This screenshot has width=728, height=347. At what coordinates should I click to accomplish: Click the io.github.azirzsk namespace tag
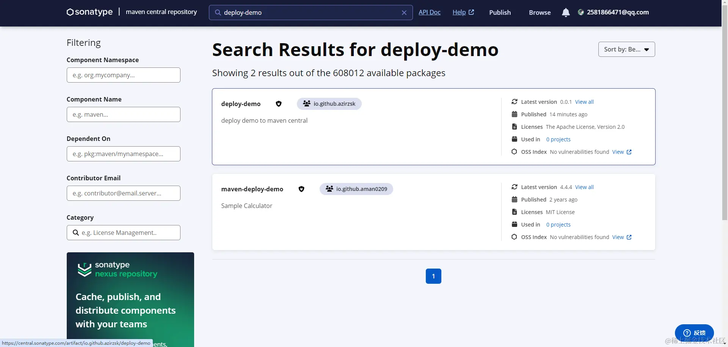click(329, 104)
